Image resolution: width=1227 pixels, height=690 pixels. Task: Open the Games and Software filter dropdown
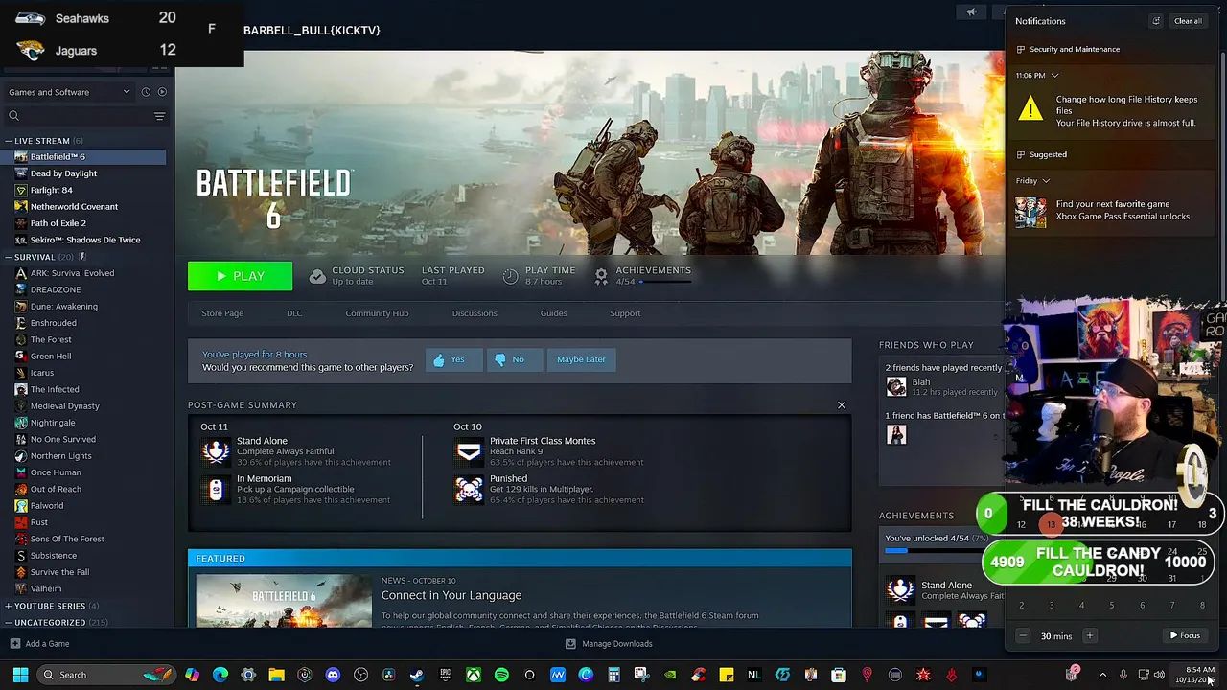pyautogui.click(x=69, y=92)
